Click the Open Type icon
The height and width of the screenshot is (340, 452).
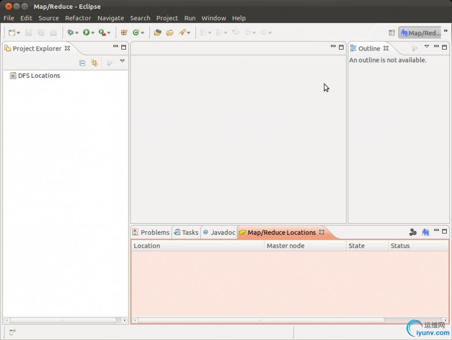coord(158,32)
